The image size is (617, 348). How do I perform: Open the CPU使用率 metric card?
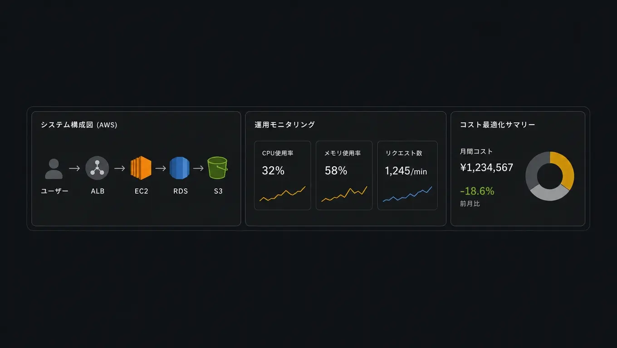283,175
